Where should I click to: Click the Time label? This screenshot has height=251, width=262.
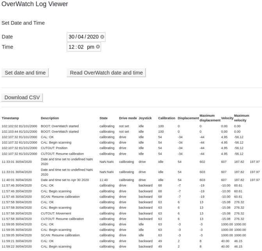click(x=7, y=47)
